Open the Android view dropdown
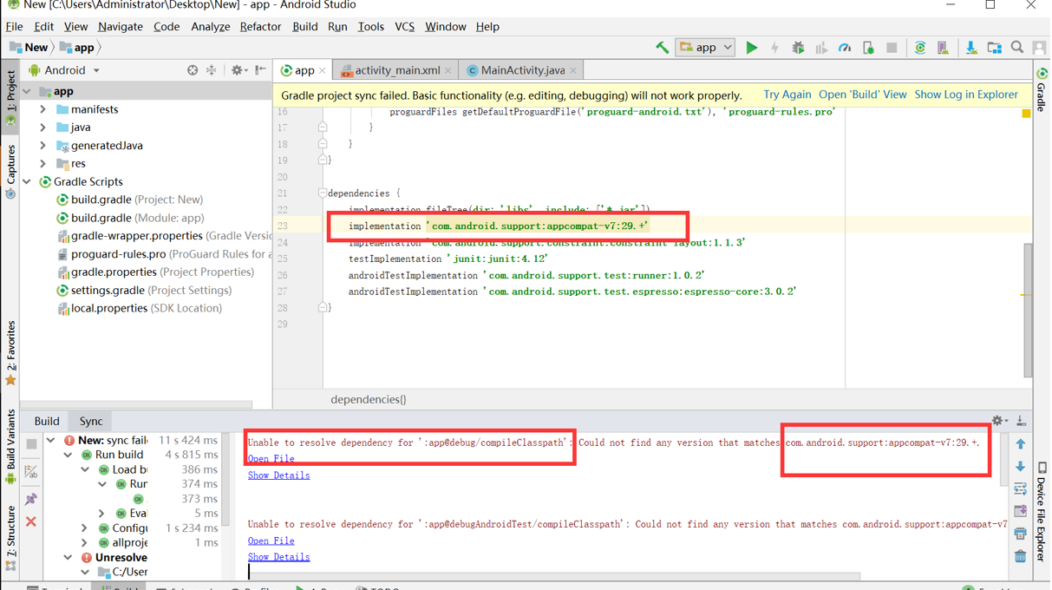1052x590 pixels. point(64,70)
